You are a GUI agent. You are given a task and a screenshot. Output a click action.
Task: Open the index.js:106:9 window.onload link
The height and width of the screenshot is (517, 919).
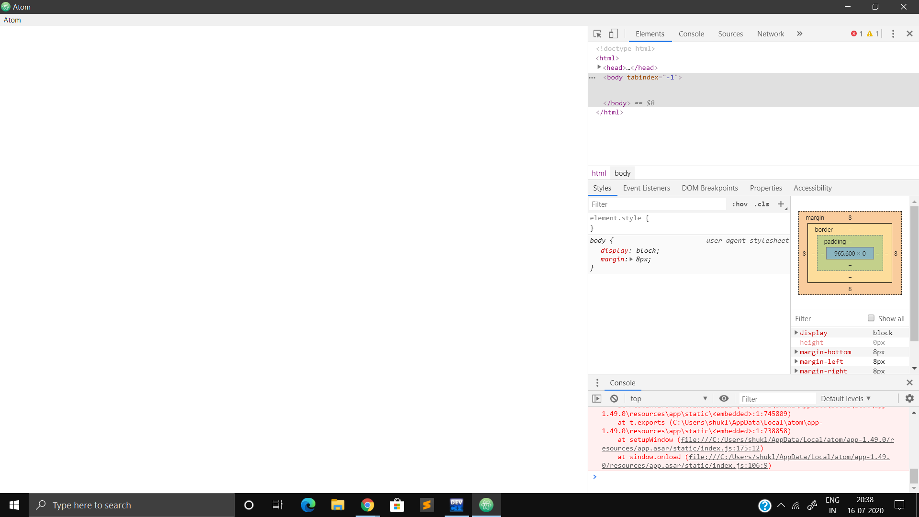coord(746,461)
